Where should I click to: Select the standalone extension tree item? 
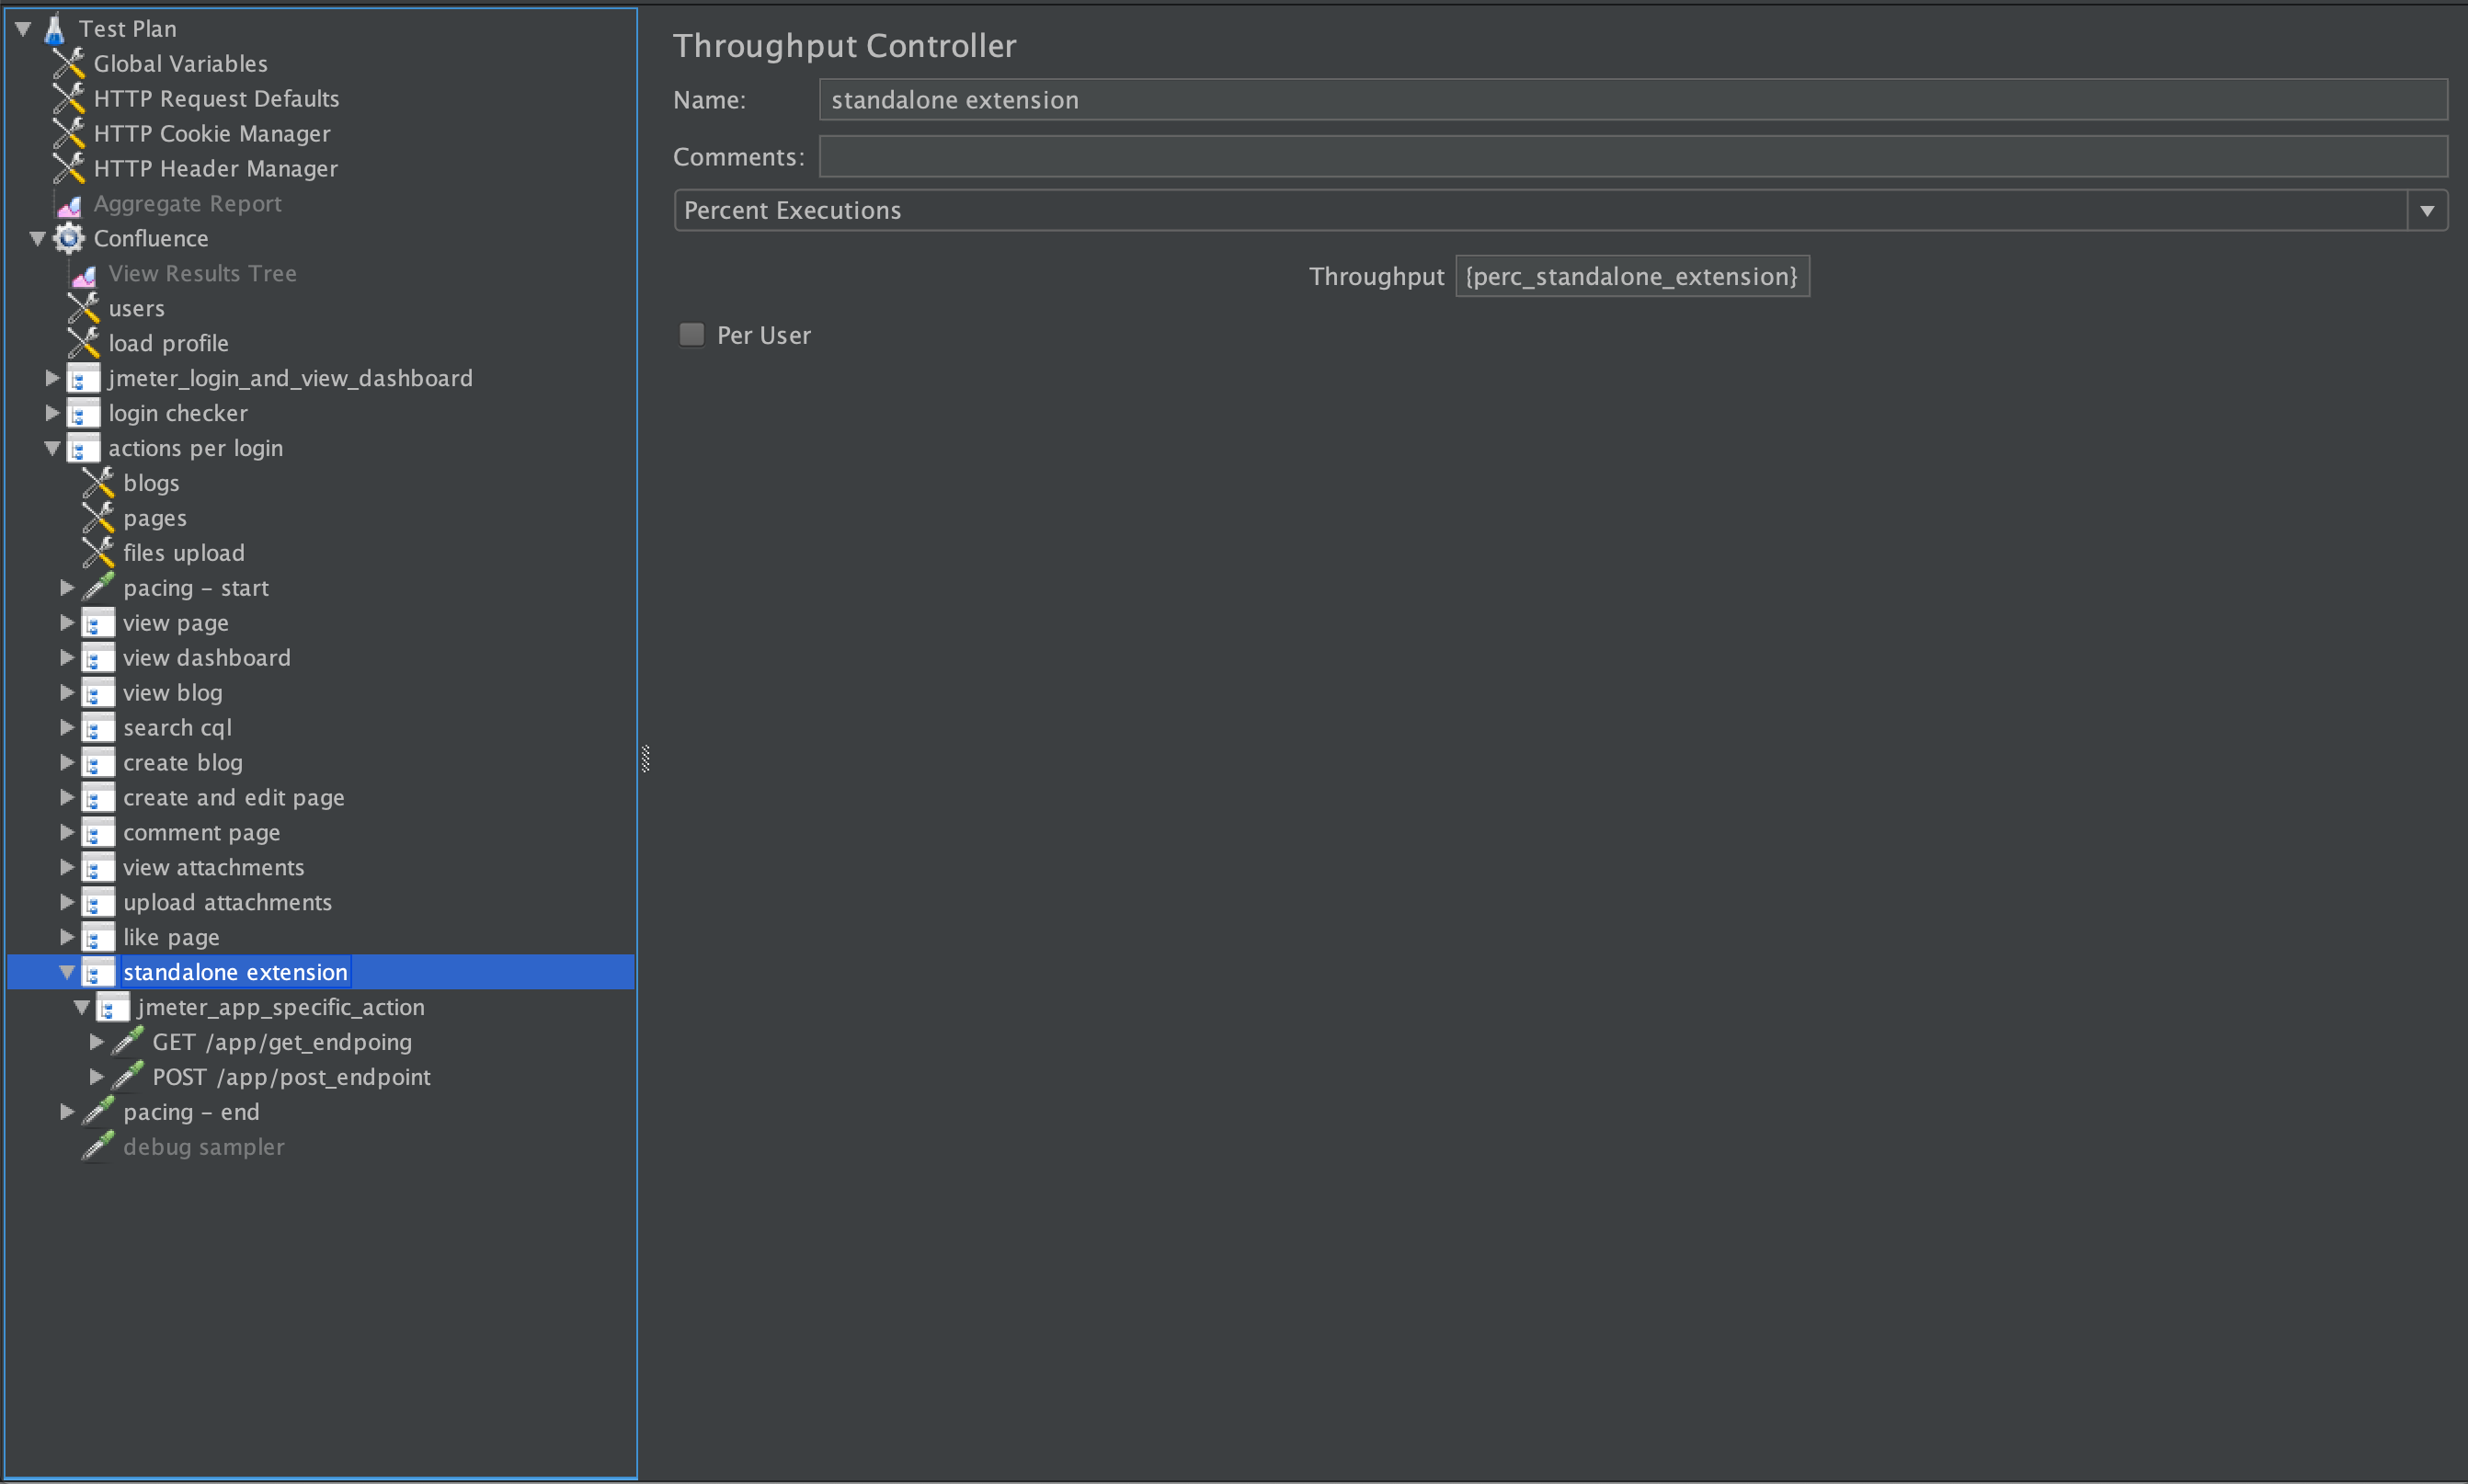coord(236,971)
